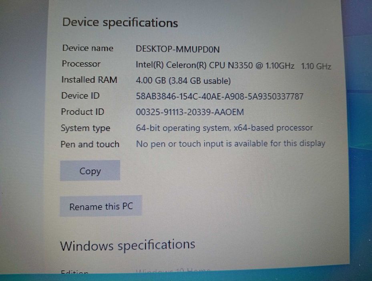This screenshot has width=372, height=281.
Task: Select the 4.00 GB (3.84 GB usable) value
Action: coord(183,81)
